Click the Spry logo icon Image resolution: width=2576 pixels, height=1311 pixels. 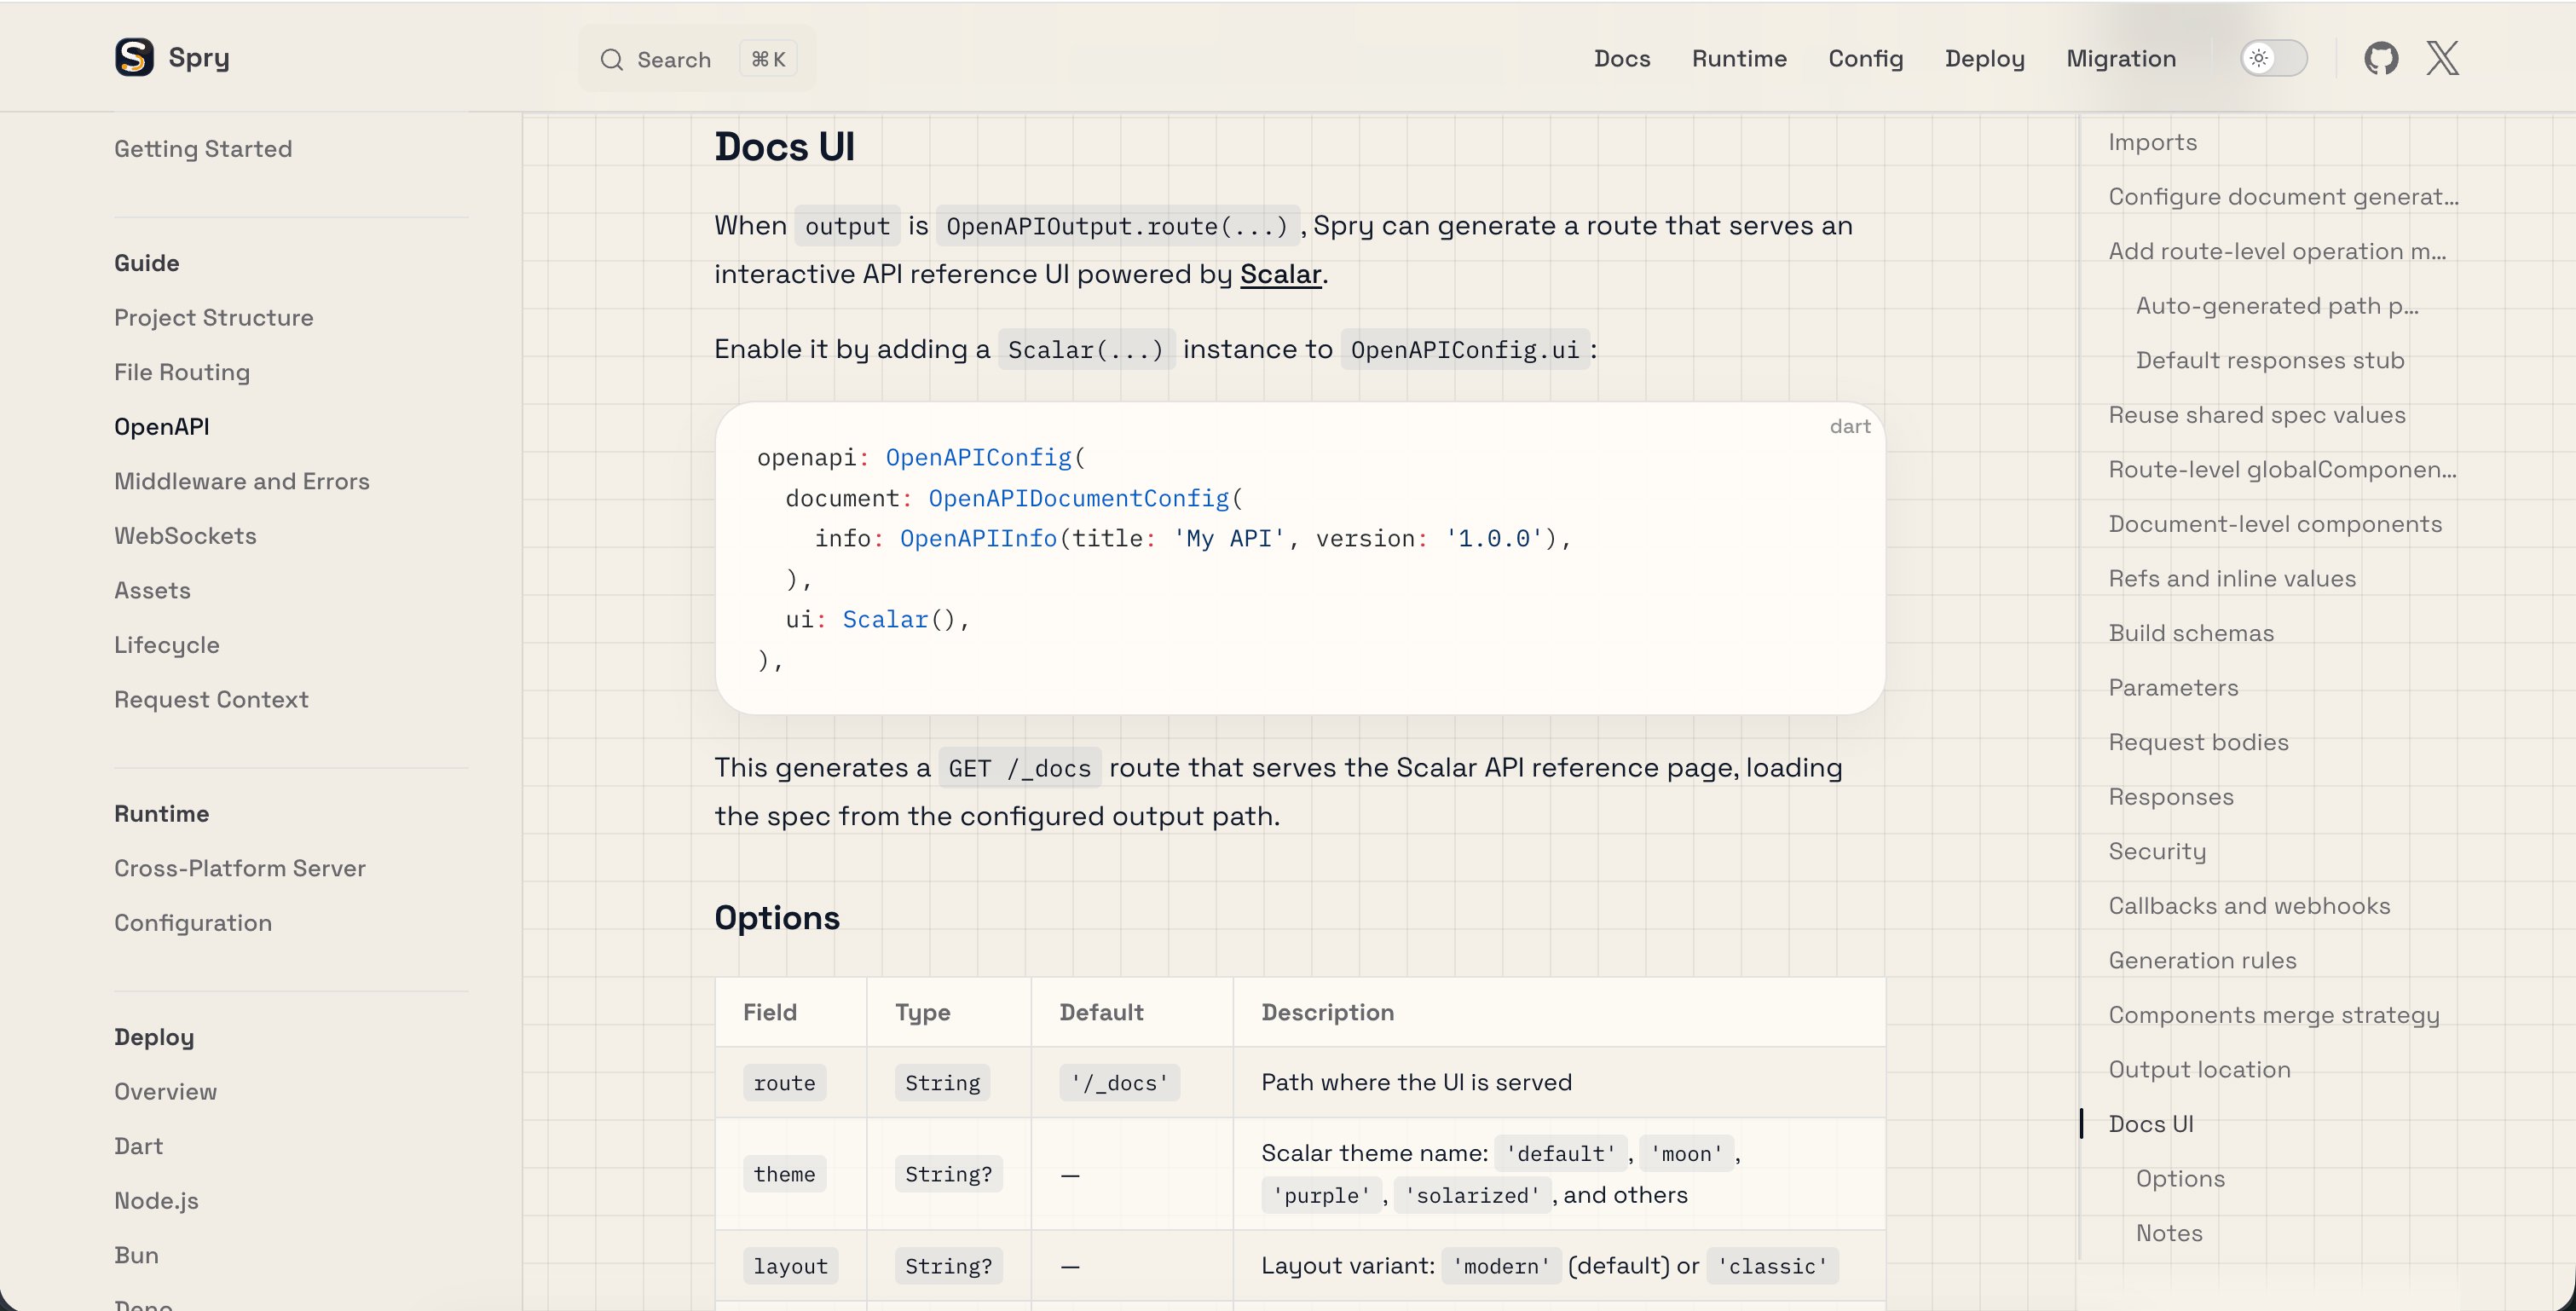(x=134, y=57)
